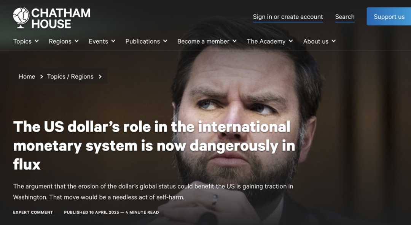Screen dimensions: 411x225
Task: Expand the chevron next to Regions
Action: pyautogui.click(x=76, y=41)
